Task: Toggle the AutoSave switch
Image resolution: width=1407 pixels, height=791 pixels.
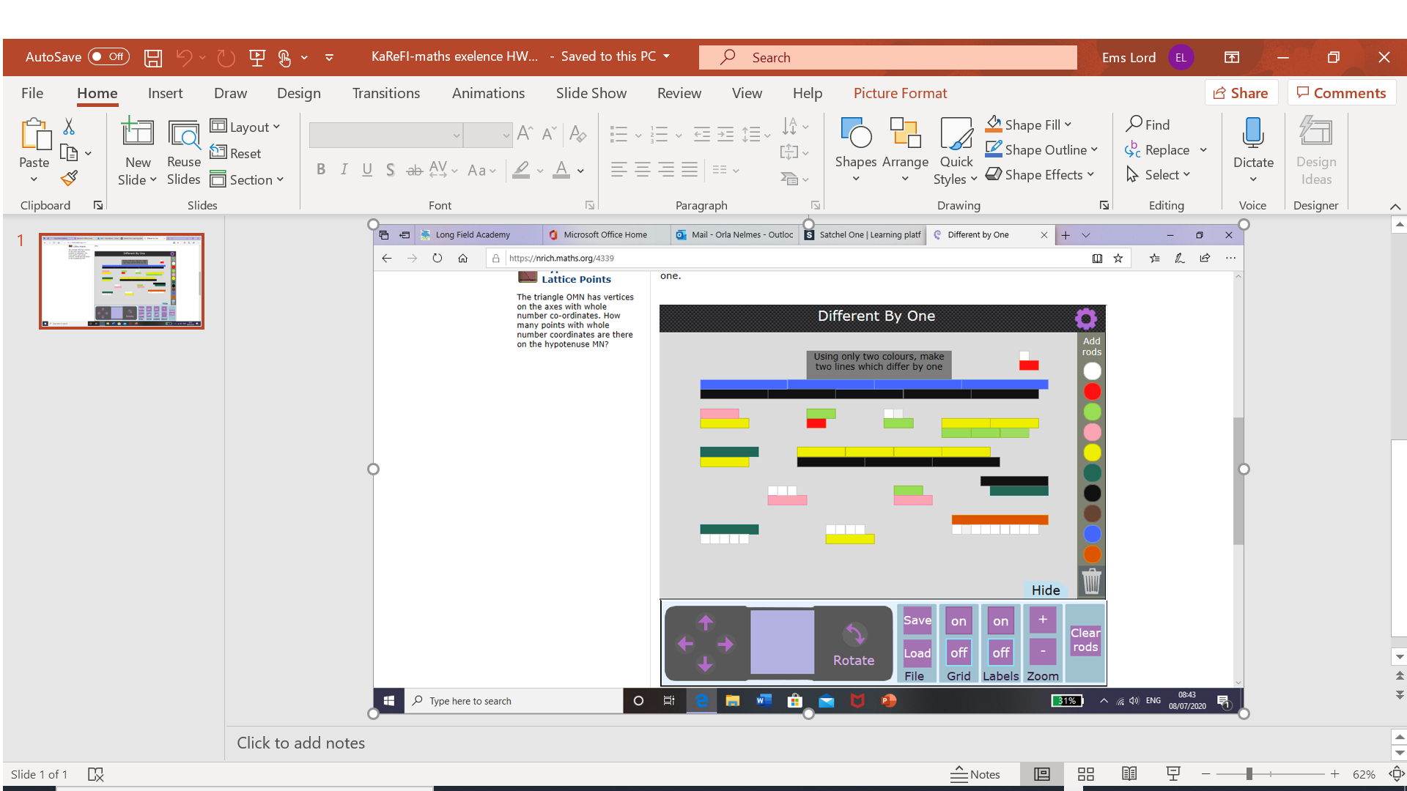Action: point(108,57)
